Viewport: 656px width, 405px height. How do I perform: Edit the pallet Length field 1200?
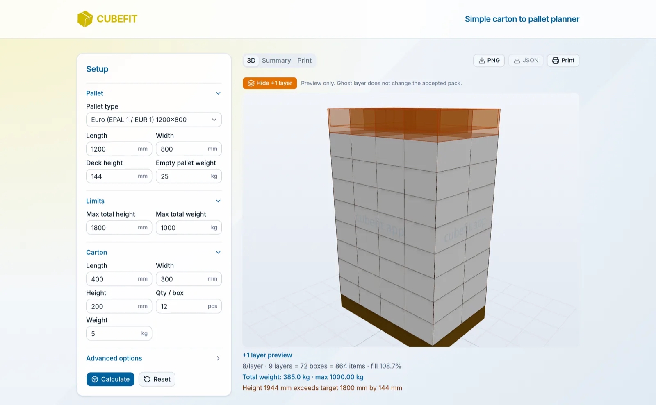click(119, 149)
